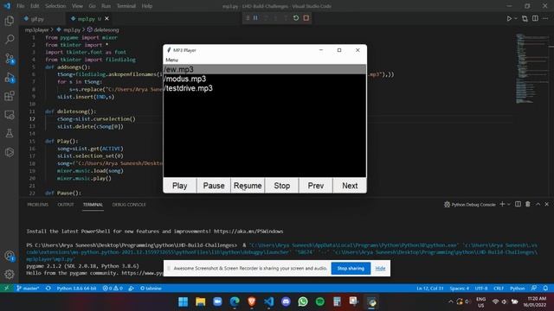The width and height of the screenshot is (554, 311).
Task: Open the Manage gear menu
Action: [x=10, y=274]
